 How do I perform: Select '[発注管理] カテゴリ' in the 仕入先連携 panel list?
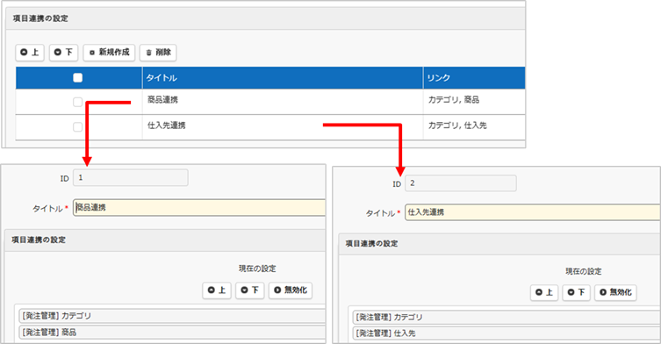[507, 318]
